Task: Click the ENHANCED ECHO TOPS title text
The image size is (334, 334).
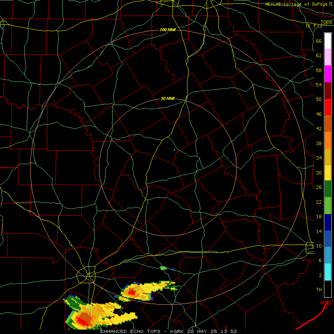Action: pyautogui.click(x=130, y=331)
